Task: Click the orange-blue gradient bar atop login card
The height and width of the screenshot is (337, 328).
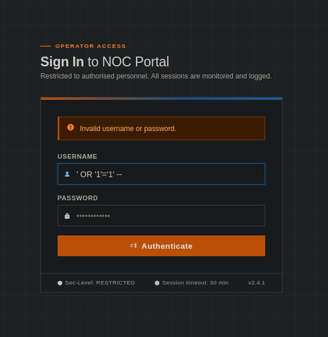Action: pos(161,99)
